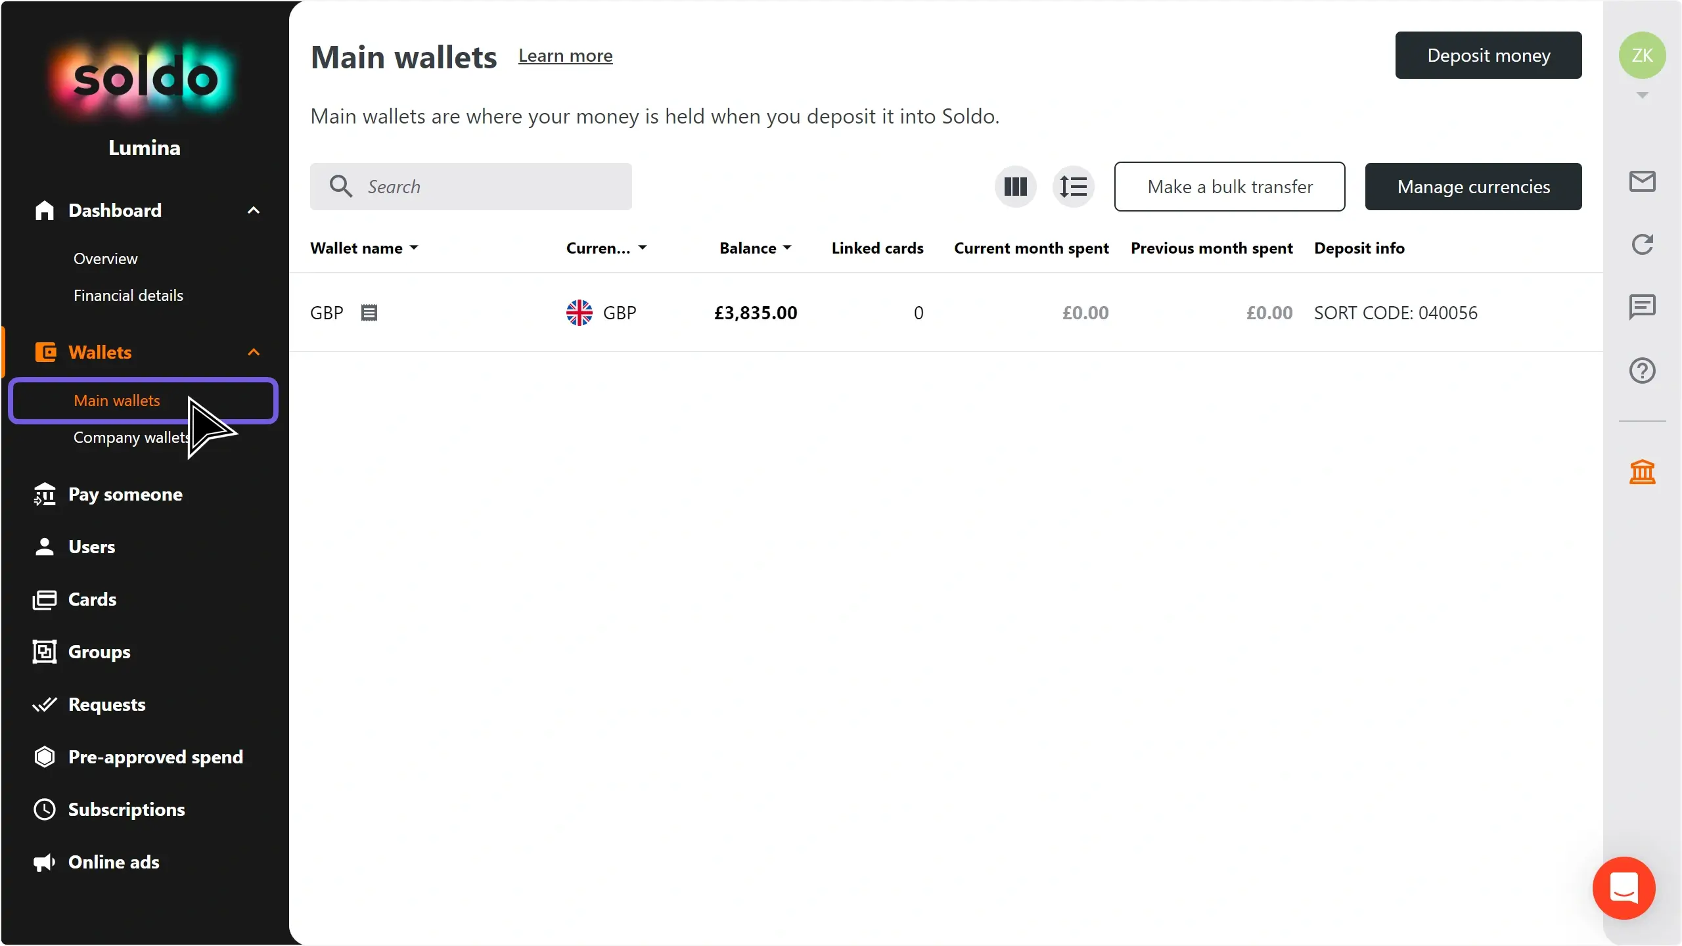The width and height of the screenshot is (1682, 946).
Task: Collapse the Dashboard menu section
Action: [254, 210]
